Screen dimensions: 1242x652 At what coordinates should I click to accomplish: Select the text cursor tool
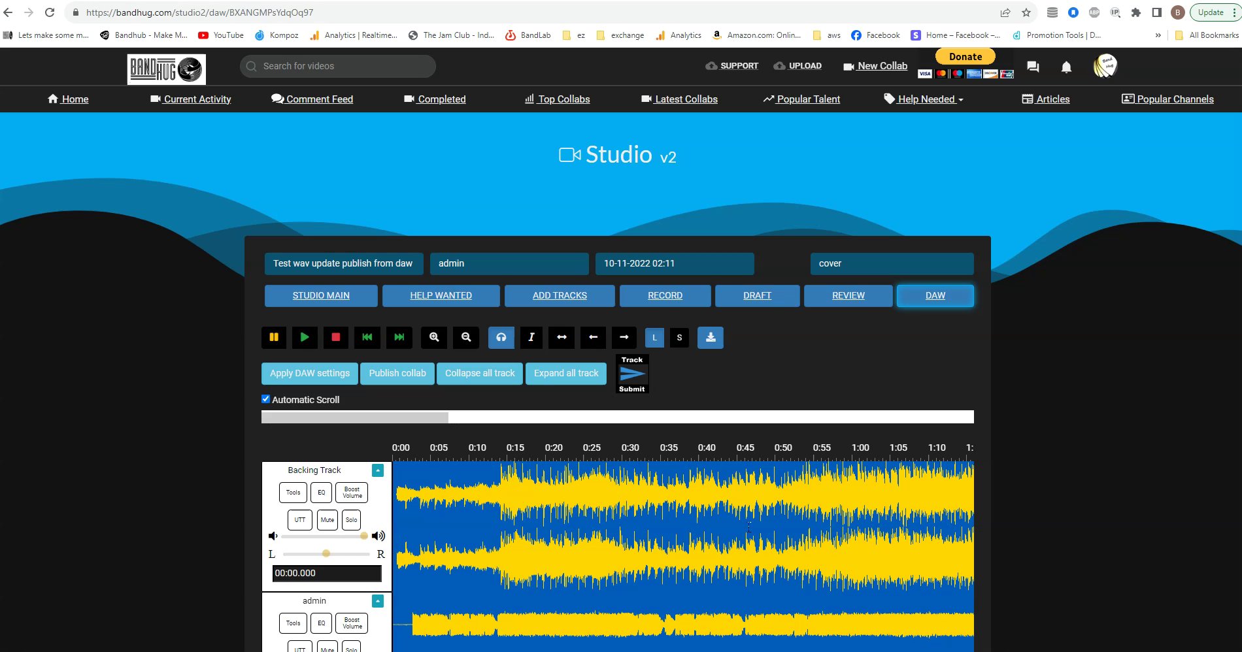click(x=531, y=337)
